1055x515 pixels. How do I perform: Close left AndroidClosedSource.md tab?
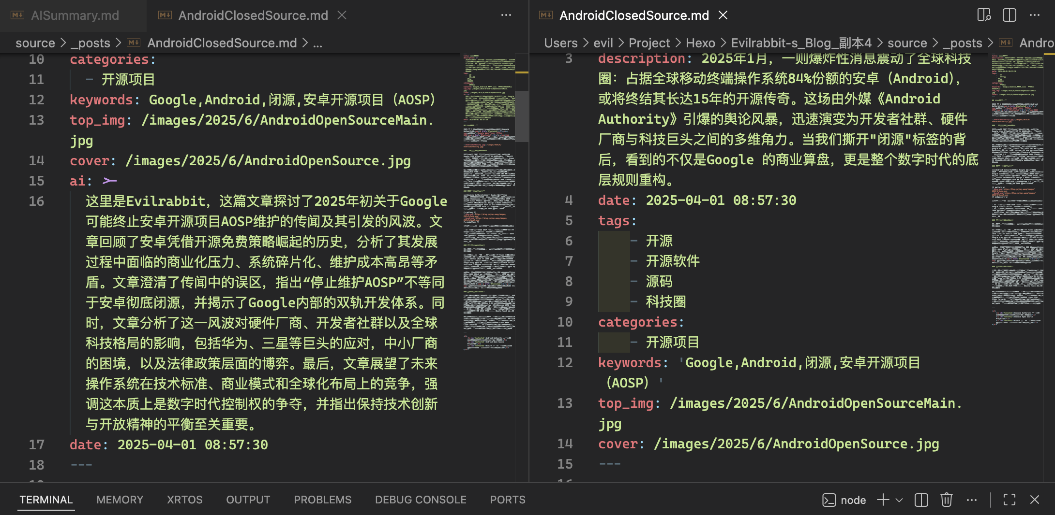pyautogui.click(x=342, y=15)
